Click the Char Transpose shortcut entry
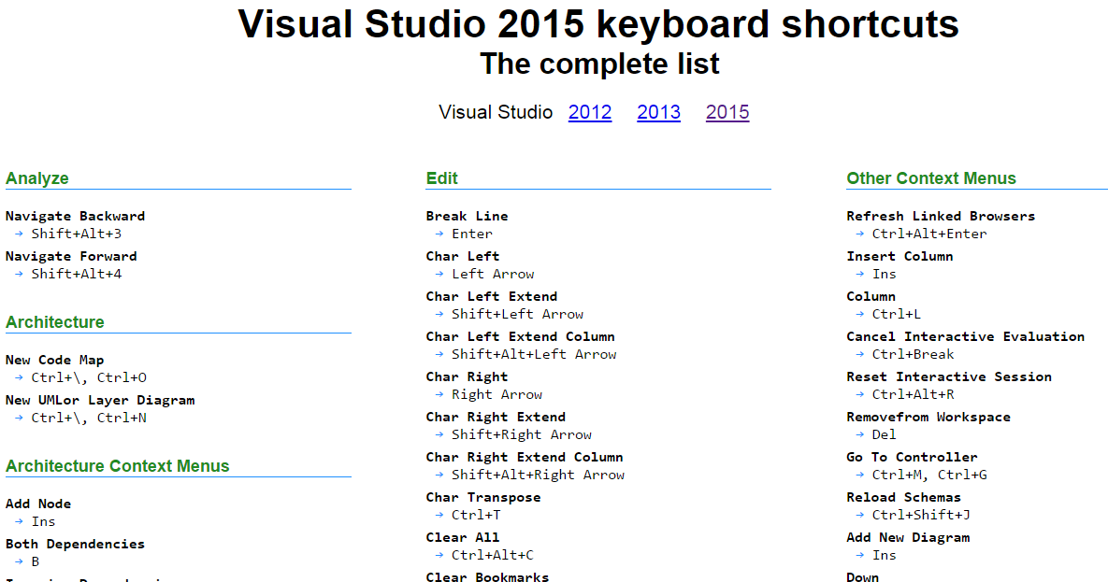 pos(482,497)
